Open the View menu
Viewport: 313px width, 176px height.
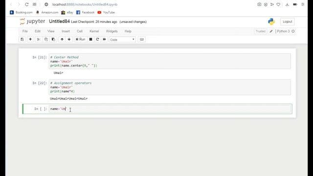point(51,31)
